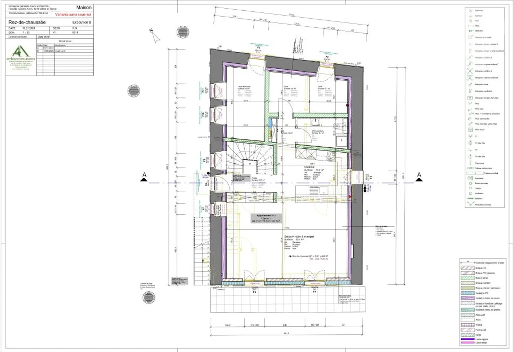Viewport: 513px width, 352px height.
Task: Click the 'Rez-de-chaussée' title in title block
Action: tap(27, 22)
